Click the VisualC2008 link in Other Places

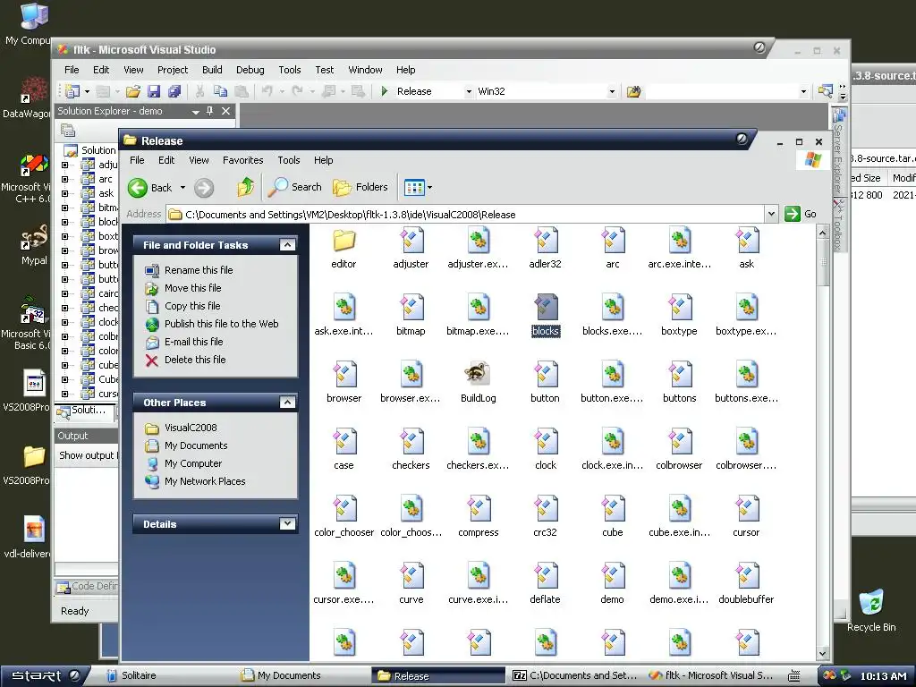click(191, 427)
